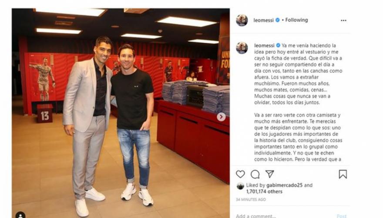Click the main post photo
Image resolution: width=383 pixels, height=218 pixels.
121,113
